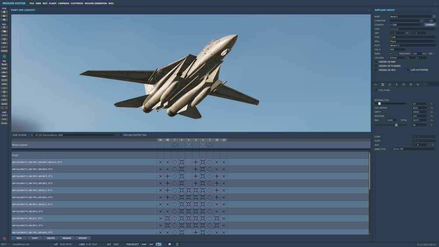Open the VIEW menu

[x=38, y=4]
